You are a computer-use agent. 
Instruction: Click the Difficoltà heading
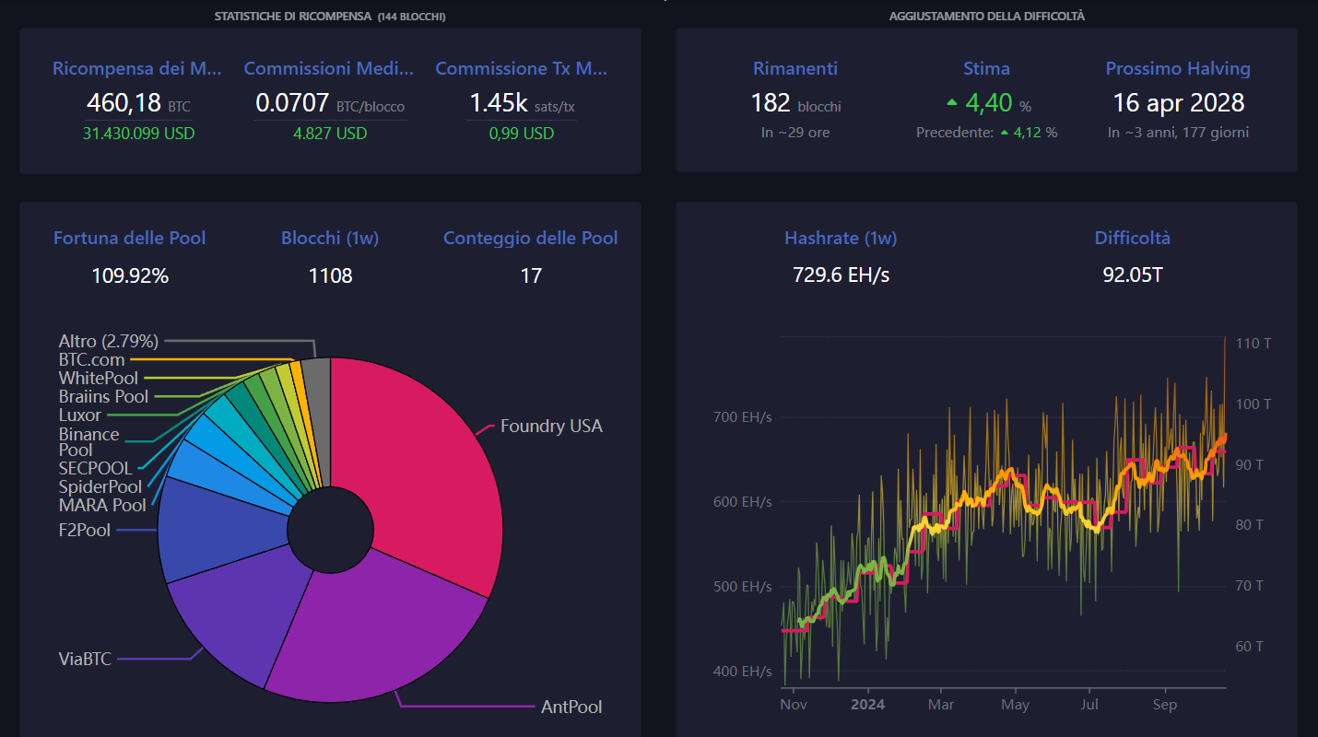point(1133,238)
